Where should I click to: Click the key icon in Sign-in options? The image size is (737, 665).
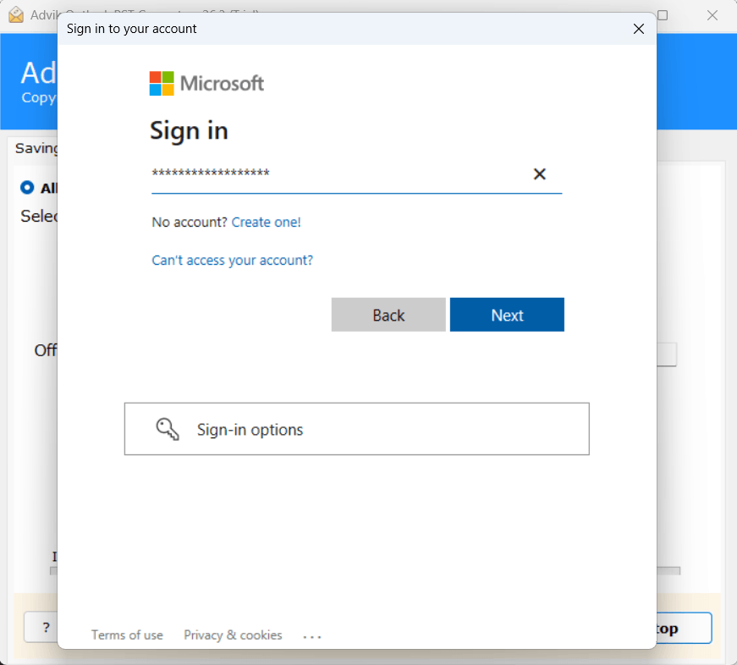pos(168,429)
